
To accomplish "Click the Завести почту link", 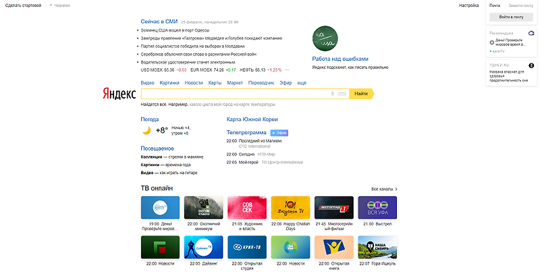I will pos(520,5).
